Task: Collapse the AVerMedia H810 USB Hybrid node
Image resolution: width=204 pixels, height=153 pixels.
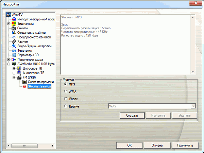Action: pyautogui.click(x=9, y=64)
